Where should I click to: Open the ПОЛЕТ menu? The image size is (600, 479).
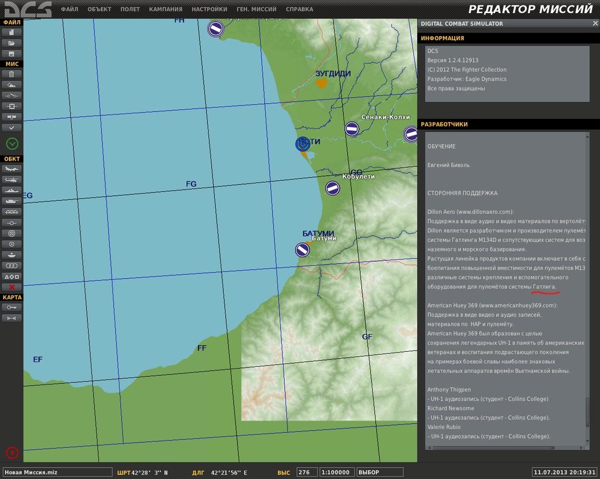point(130,9)
